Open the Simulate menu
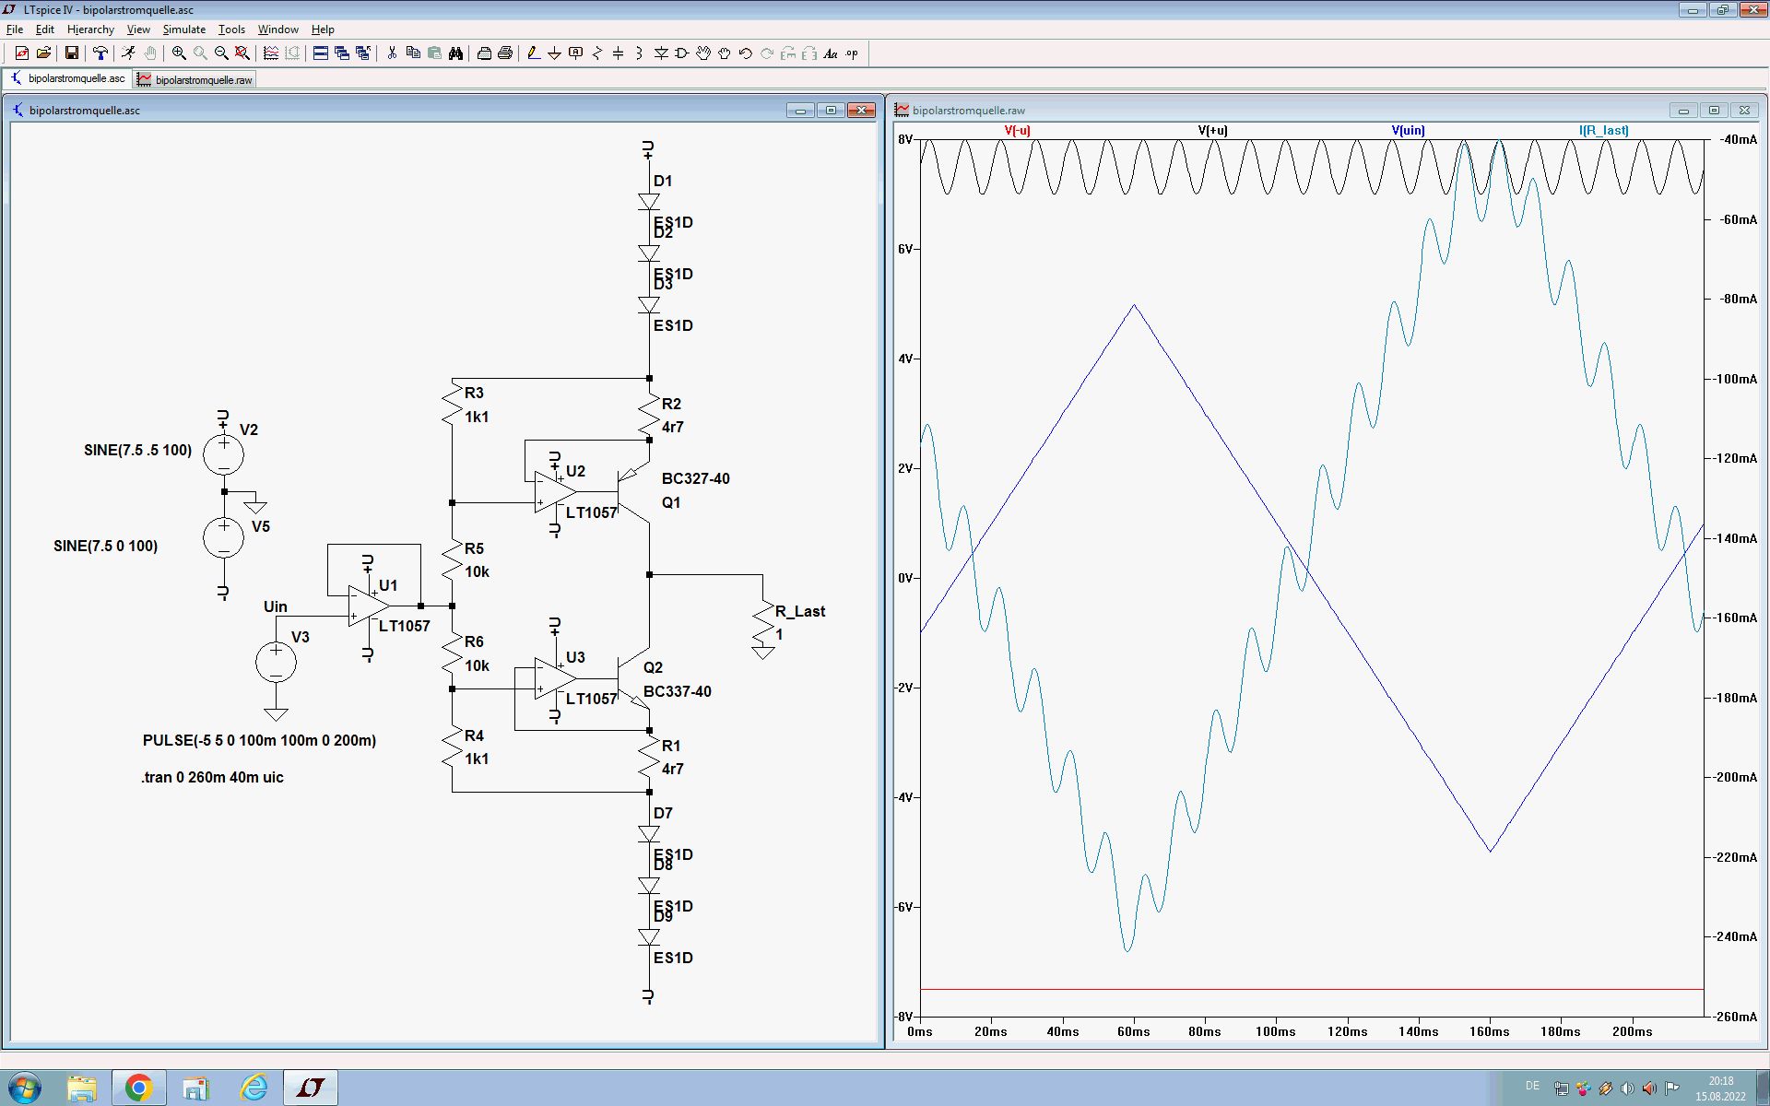The height and width of the screenshot is (1106, 1770). tap(183, 29)
